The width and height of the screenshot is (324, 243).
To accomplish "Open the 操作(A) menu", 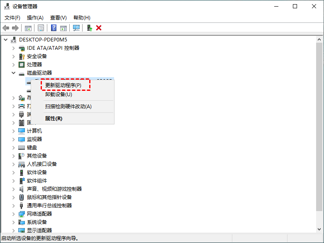I will coord(35,18).
